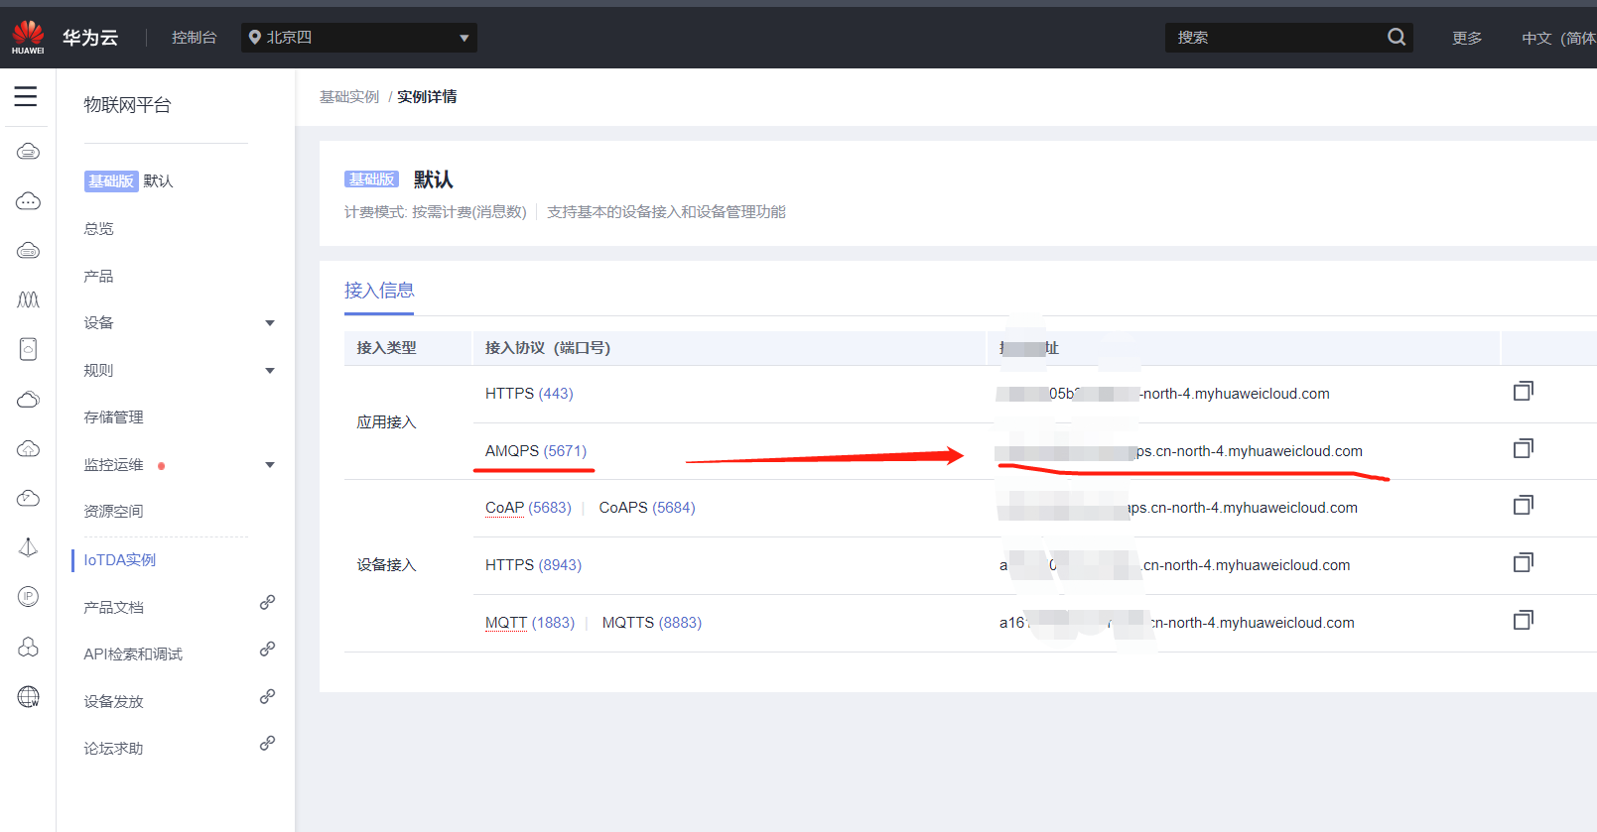Click link icon beside 产品文档
The height and width of the screenshot is (832, 1597).
pos(267,602)
